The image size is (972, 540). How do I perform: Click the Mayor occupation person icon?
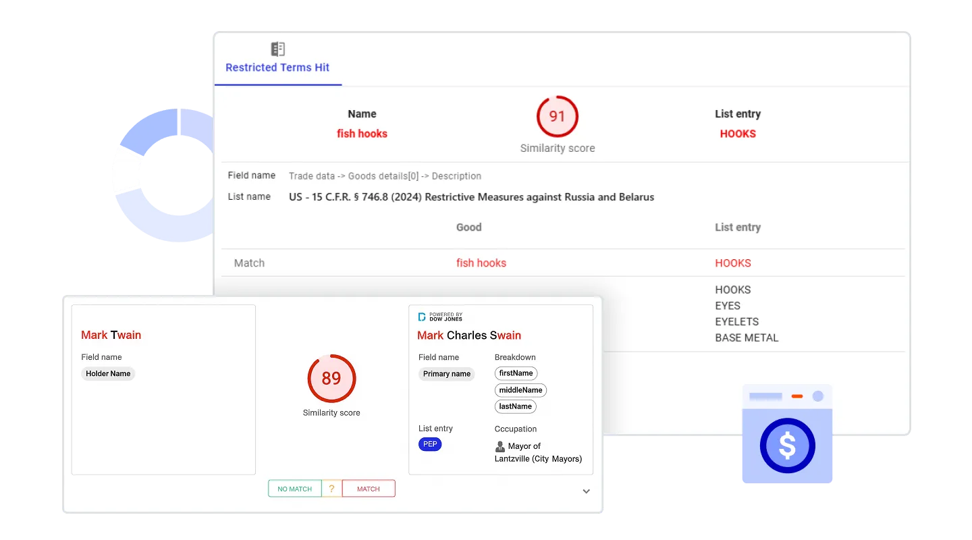click(500, 446)
